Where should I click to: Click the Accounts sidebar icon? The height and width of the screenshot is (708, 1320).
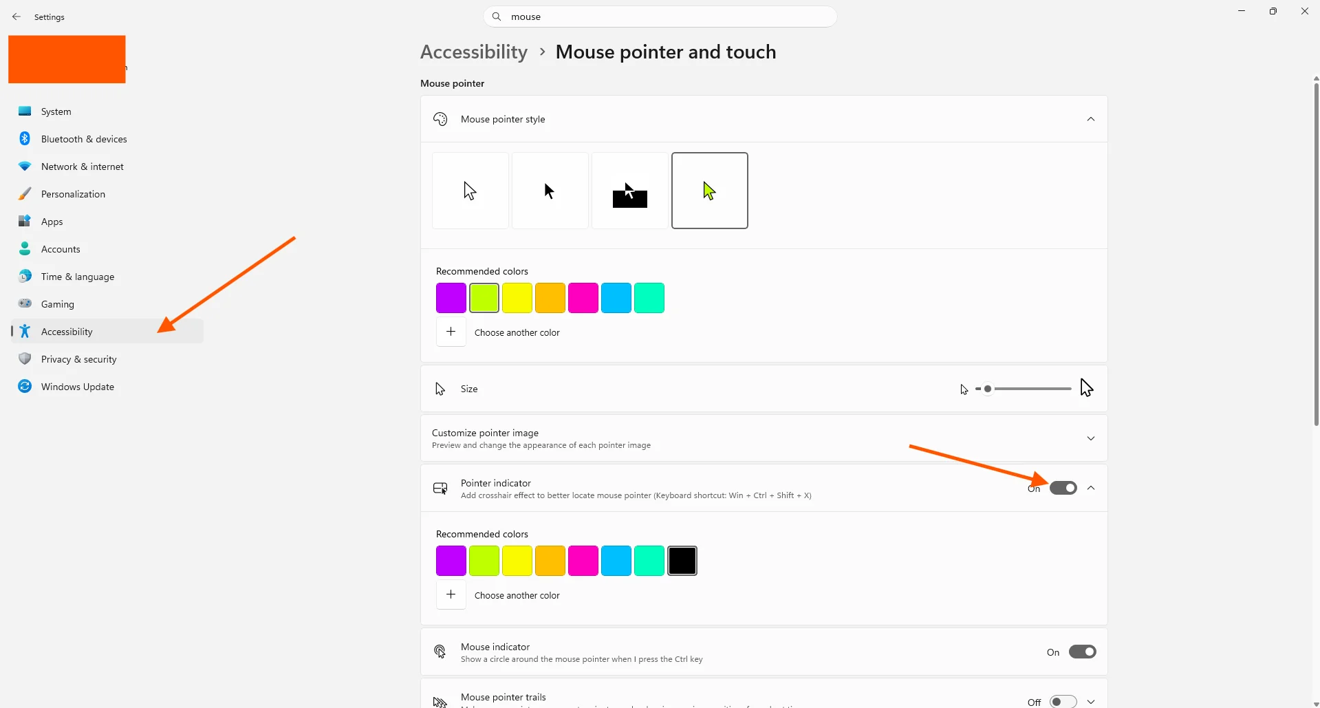pos(25,248)
